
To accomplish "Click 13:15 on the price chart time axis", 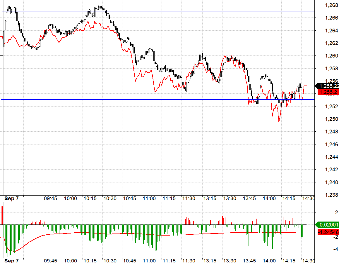I will tap(210, 198).
